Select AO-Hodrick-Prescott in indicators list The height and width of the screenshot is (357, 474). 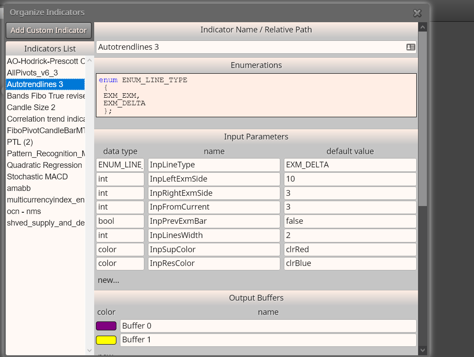click(x=46, y=61)
